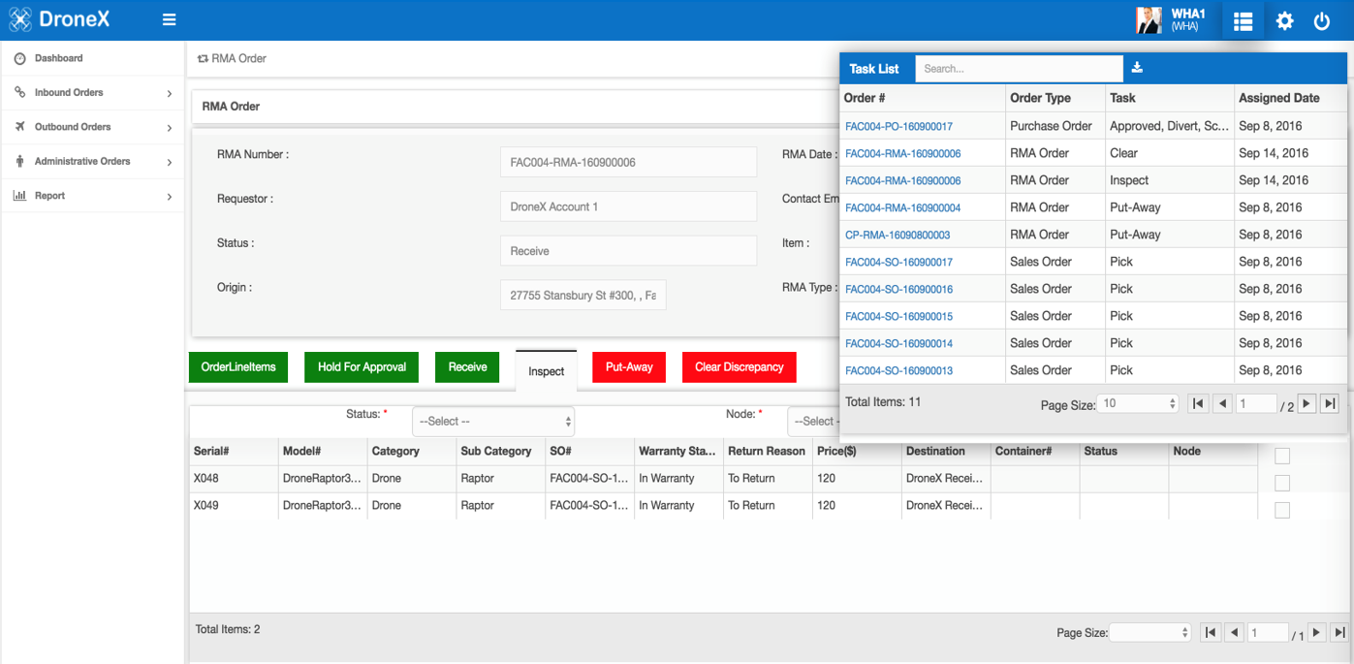
Task: Click the DroneX logo icon
Action: [19, 18]
